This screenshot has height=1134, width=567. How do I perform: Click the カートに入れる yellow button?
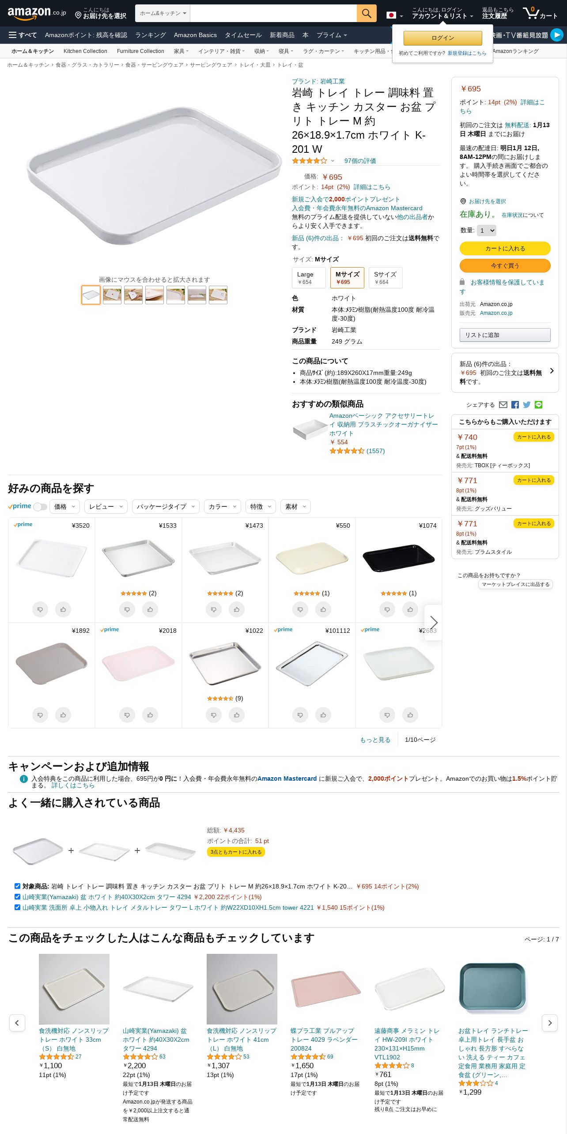505,249
